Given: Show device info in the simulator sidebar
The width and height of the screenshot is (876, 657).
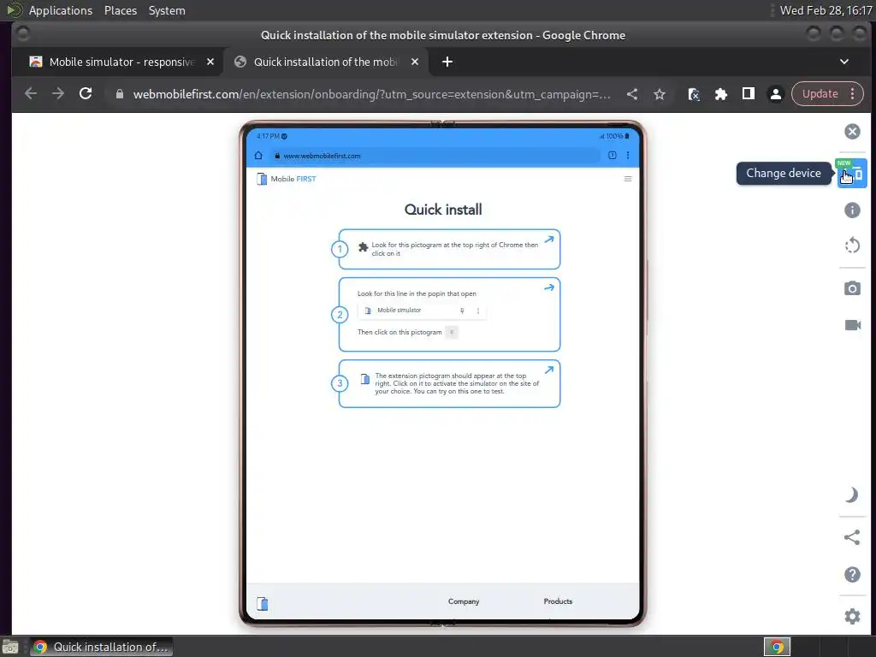Looking at the screenshot, I should pos(852,210).
